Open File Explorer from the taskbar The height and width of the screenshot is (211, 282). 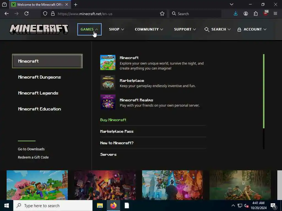[x=100, y=206]
